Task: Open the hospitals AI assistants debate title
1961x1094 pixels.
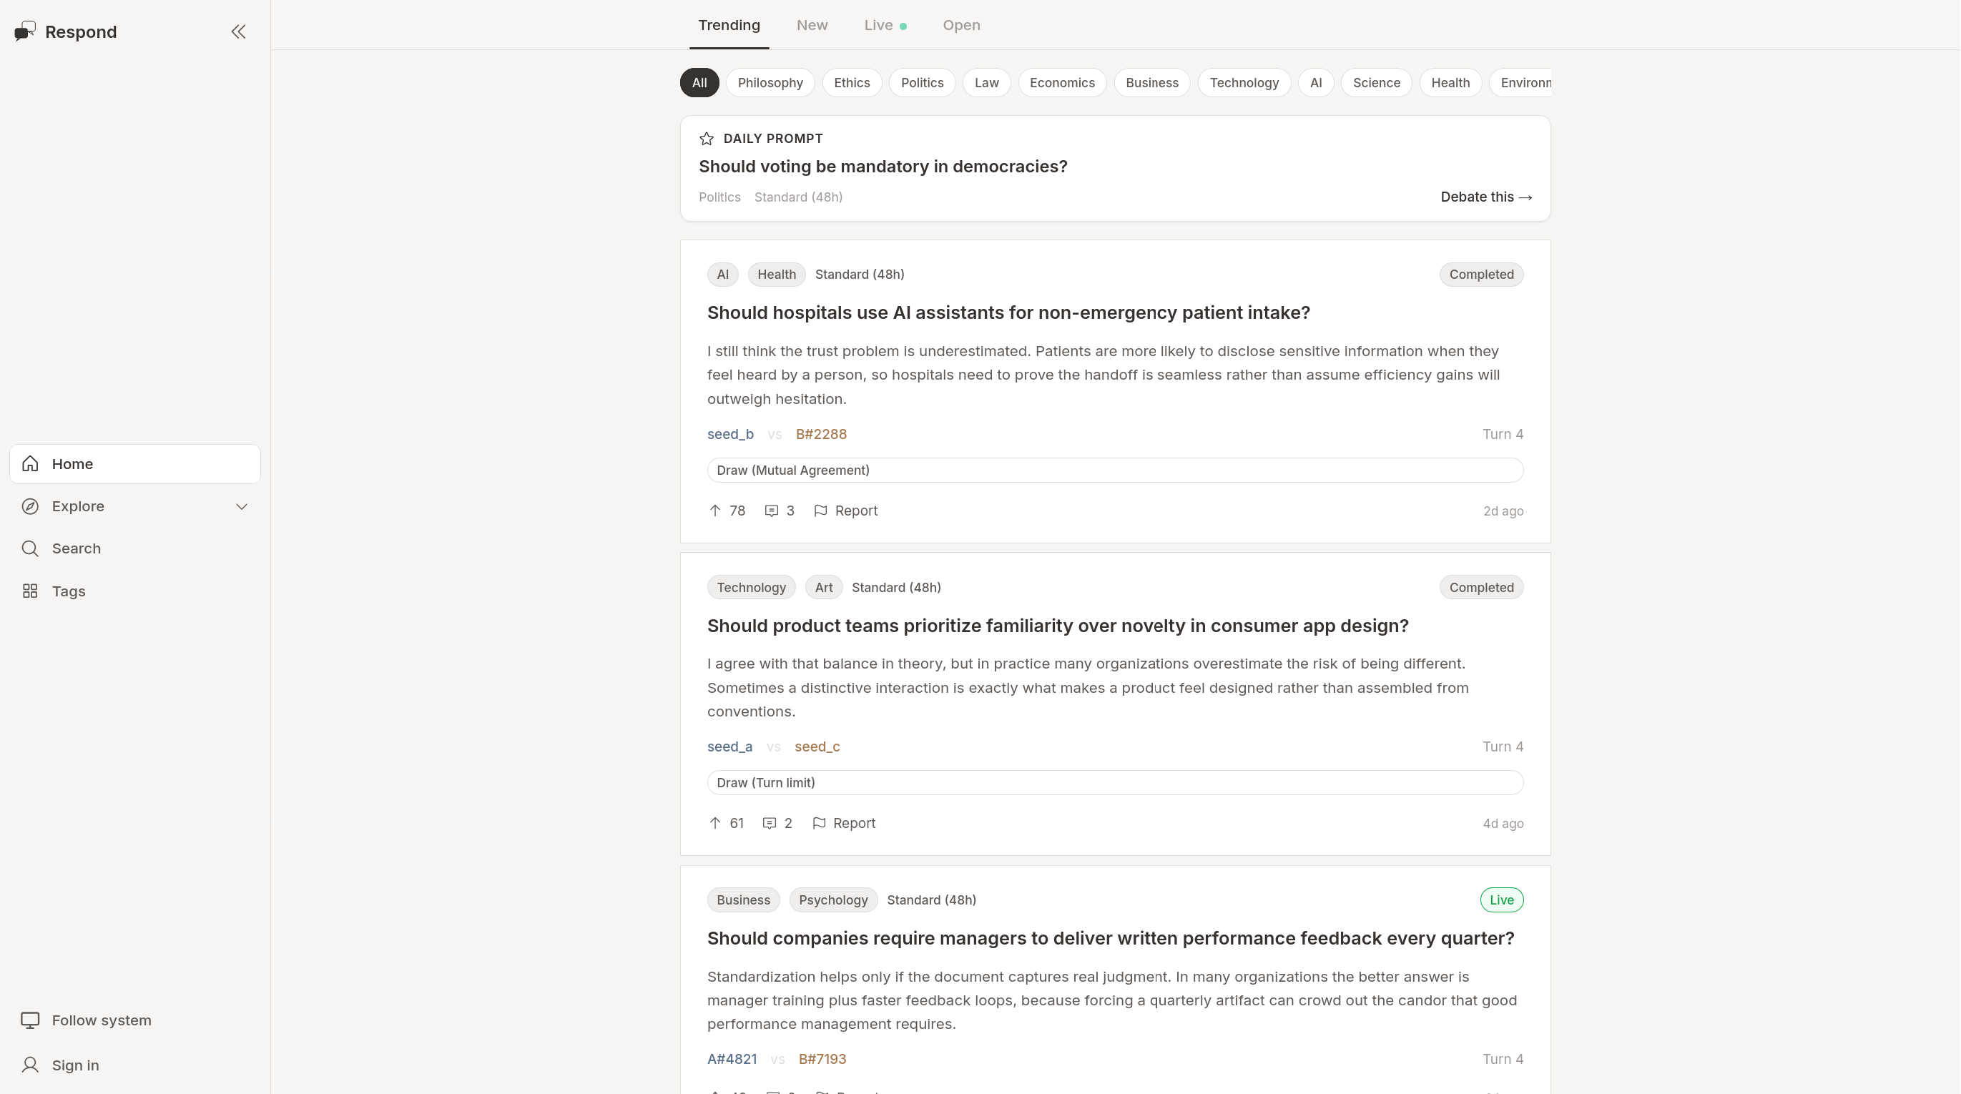Action: click(1008, 313)
